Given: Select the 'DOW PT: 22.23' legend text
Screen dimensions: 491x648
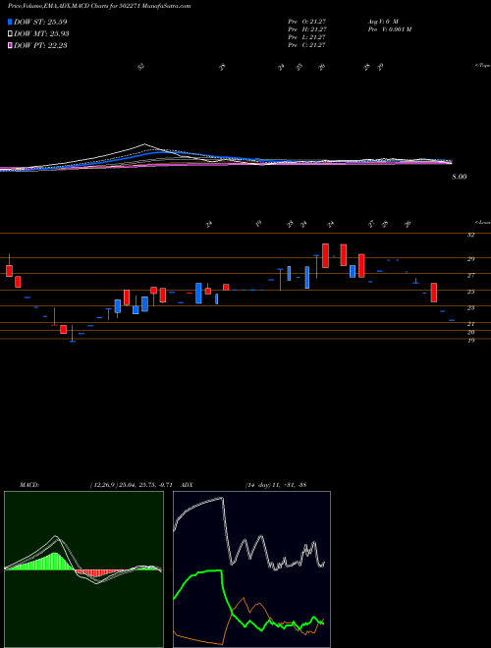Looking at the screenshot, I should tap(40, 45).
